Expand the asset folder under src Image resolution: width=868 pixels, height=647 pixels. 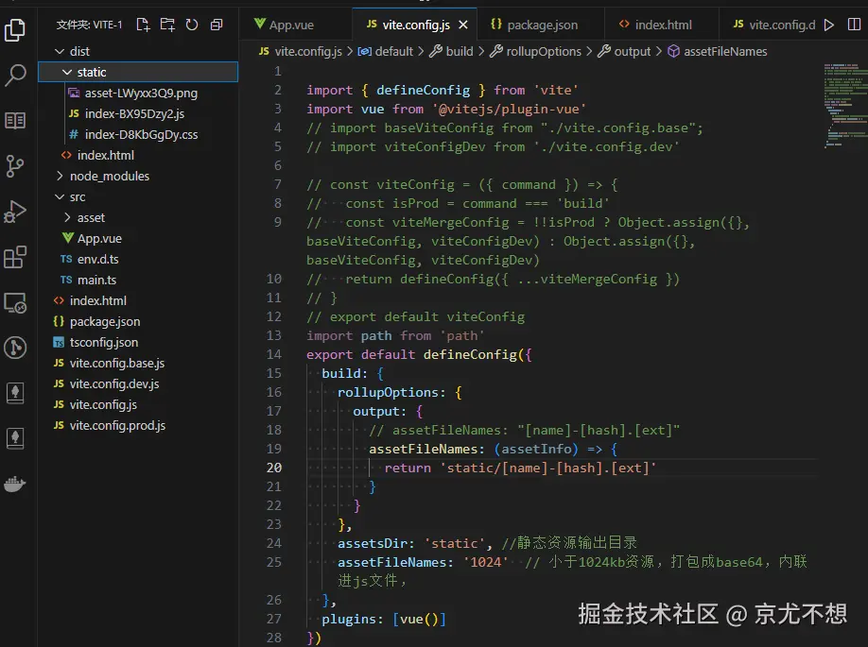click(x=91, y=218)
